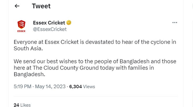Open the three-dot more options menu
Image resolution: width=193 pixels, height=107 pixels.
[175, 23]
